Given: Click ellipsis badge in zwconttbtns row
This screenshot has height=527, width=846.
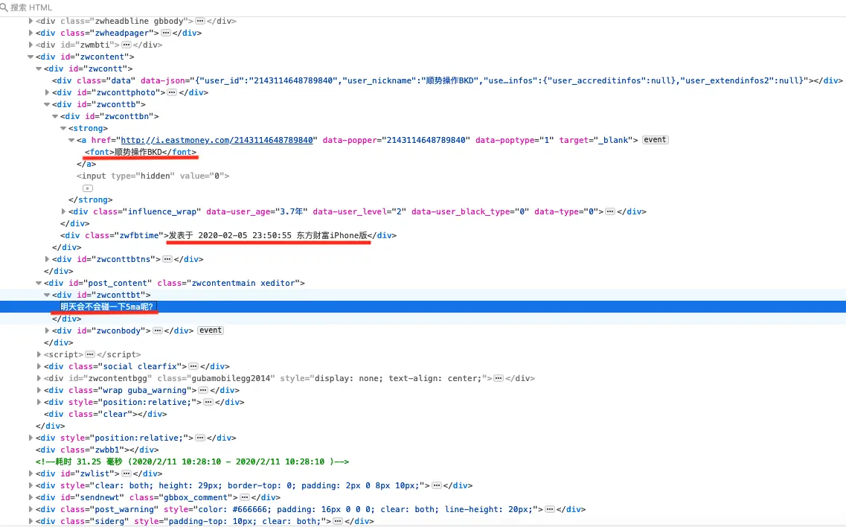Looking at the screenshot, I should [167, 259].
